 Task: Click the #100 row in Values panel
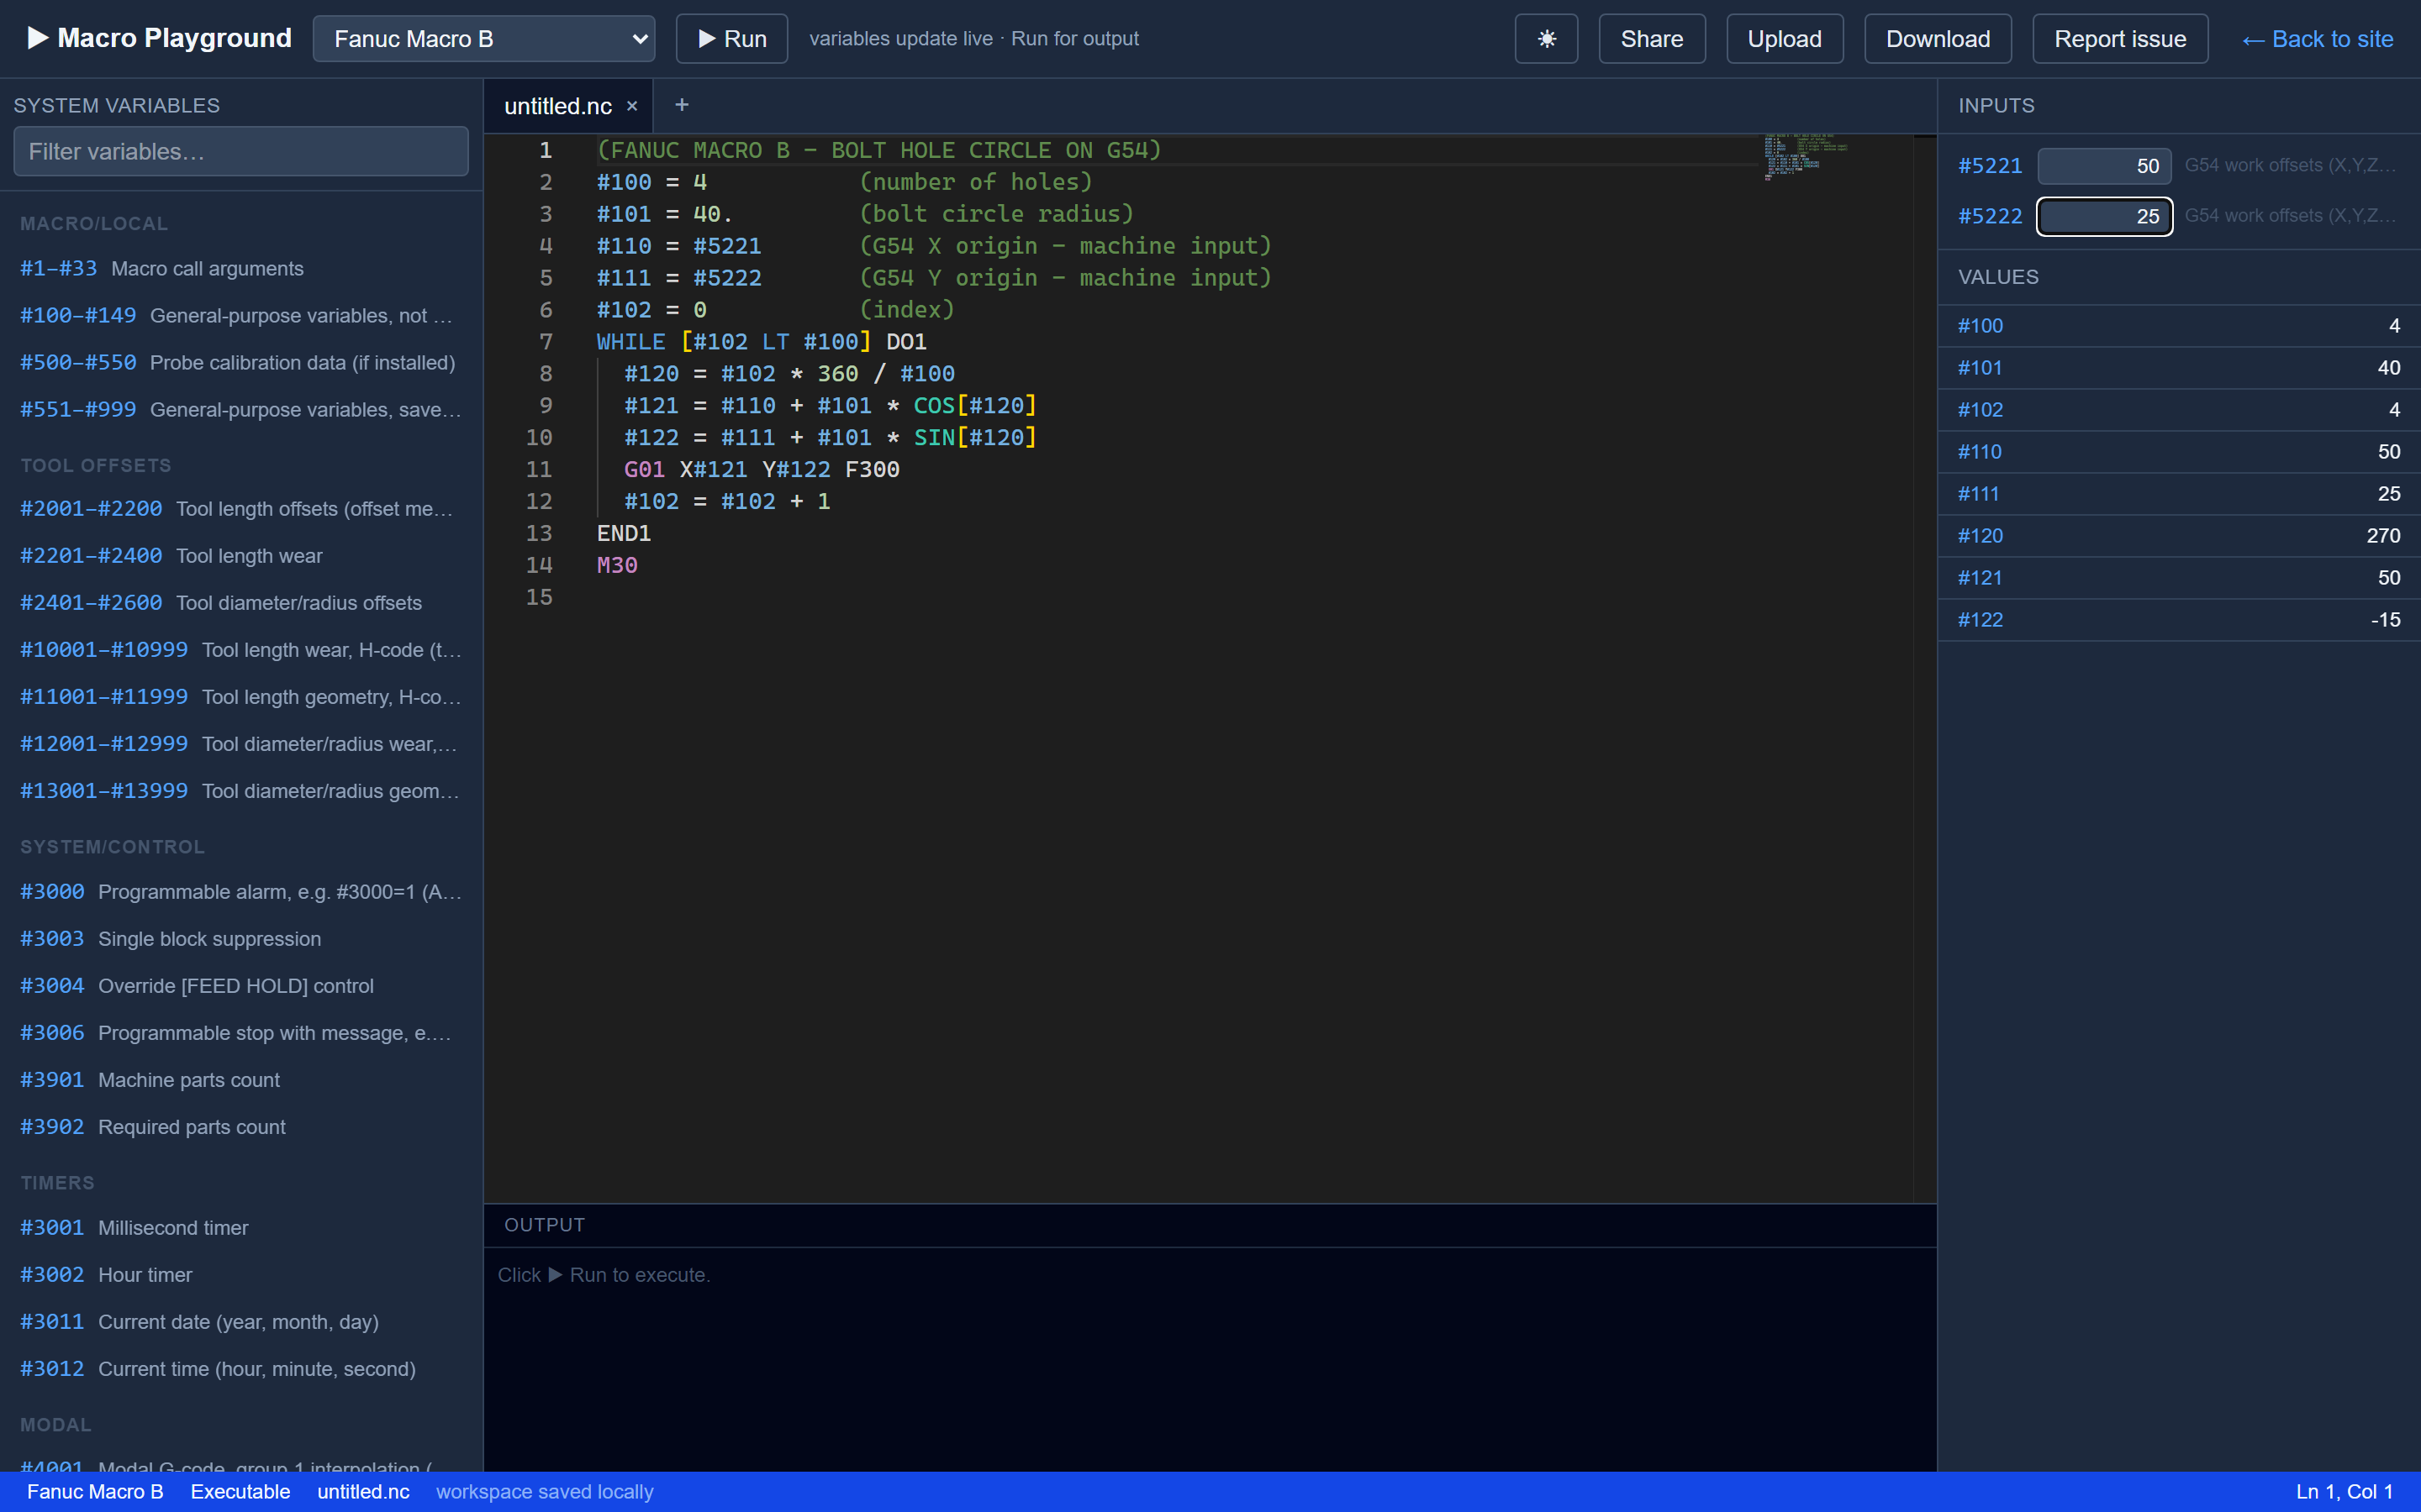point(2179,326)
